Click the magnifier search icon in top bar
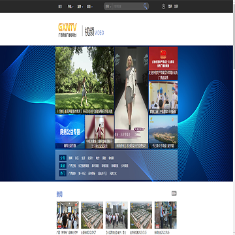 pos(146,7)
